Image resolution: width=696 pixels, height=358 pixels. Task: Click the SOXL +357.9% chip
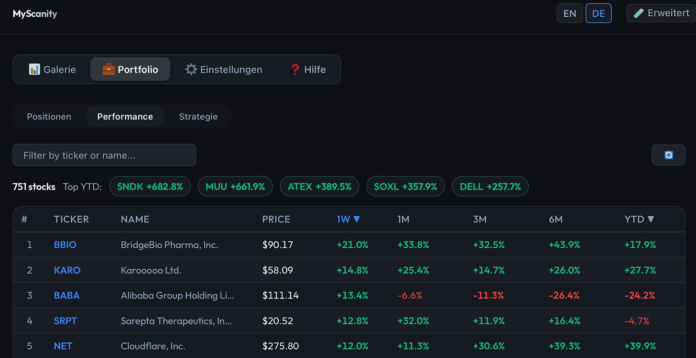coord(405,187)
